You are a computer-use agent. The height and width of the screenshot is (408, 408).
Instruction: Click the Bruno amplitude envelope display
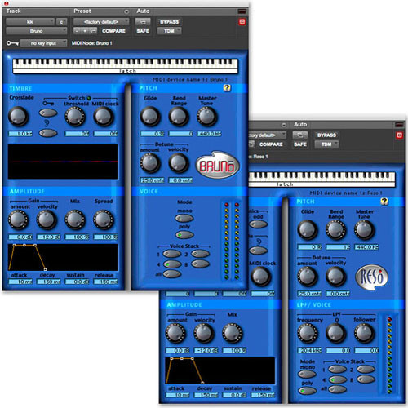point(63,257)
